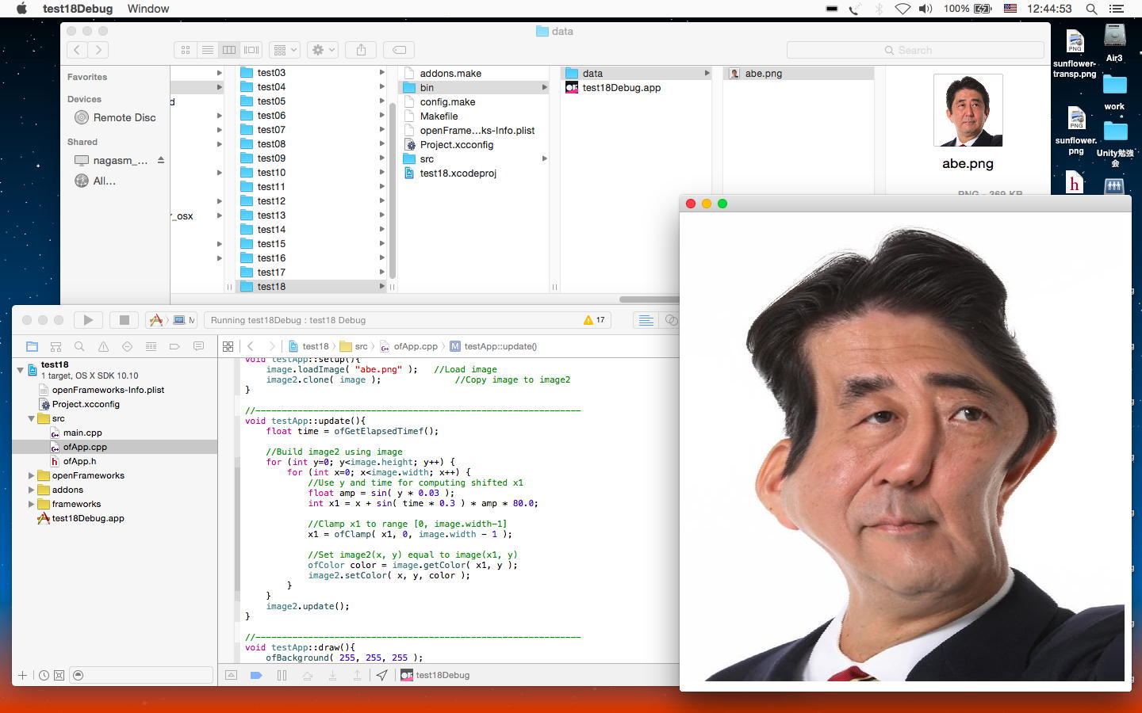This screenshot has width=1142, height=713.
Task: Switch Finder to icon view
Action: coord(186,50)
